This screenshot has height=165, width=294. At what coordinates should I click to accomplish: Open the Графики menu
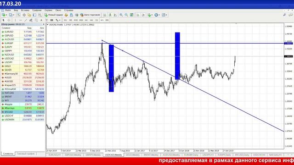pyautogui.click(x=37, y=10)
